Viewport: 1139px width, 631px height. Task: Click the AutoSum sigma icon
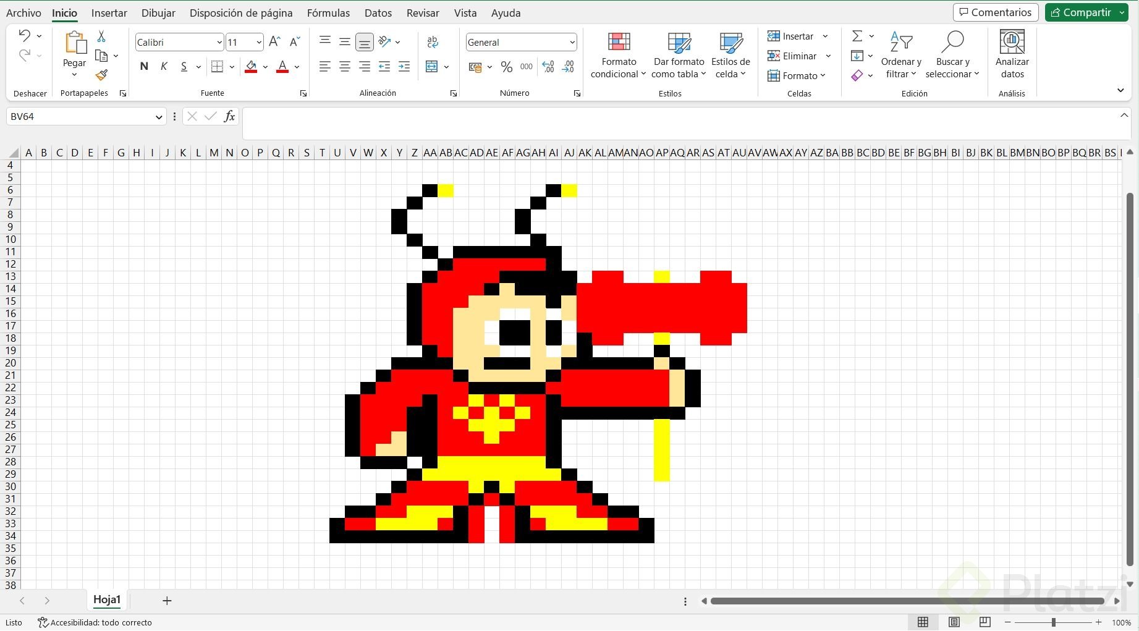[x=857, y=36]
